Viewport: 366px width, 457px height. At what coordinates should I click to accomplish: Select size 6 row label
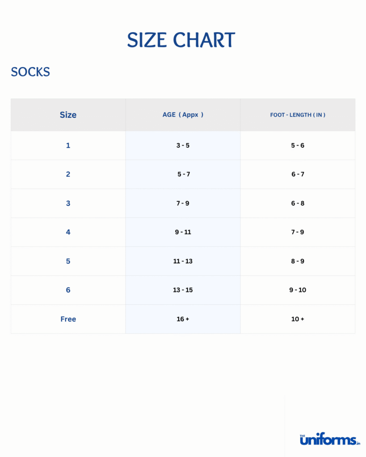[68, 290]
